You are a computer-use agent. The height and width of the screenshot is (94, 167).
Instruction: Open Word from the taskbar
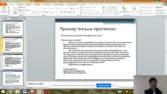click(25, 92)
